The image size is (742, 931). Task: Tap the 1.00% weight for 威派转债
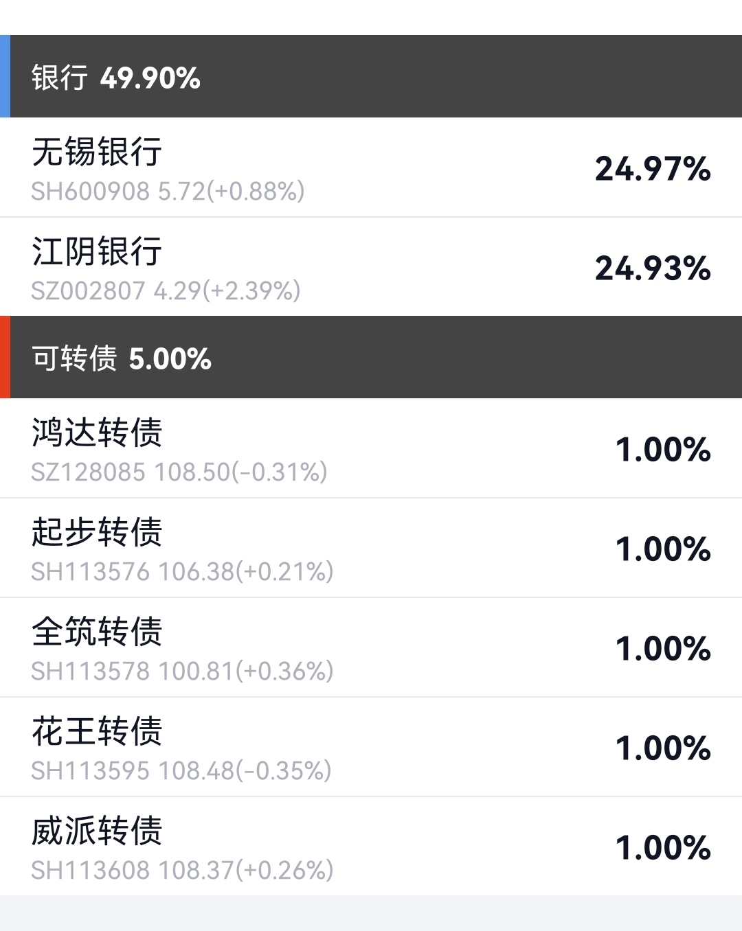662,848
